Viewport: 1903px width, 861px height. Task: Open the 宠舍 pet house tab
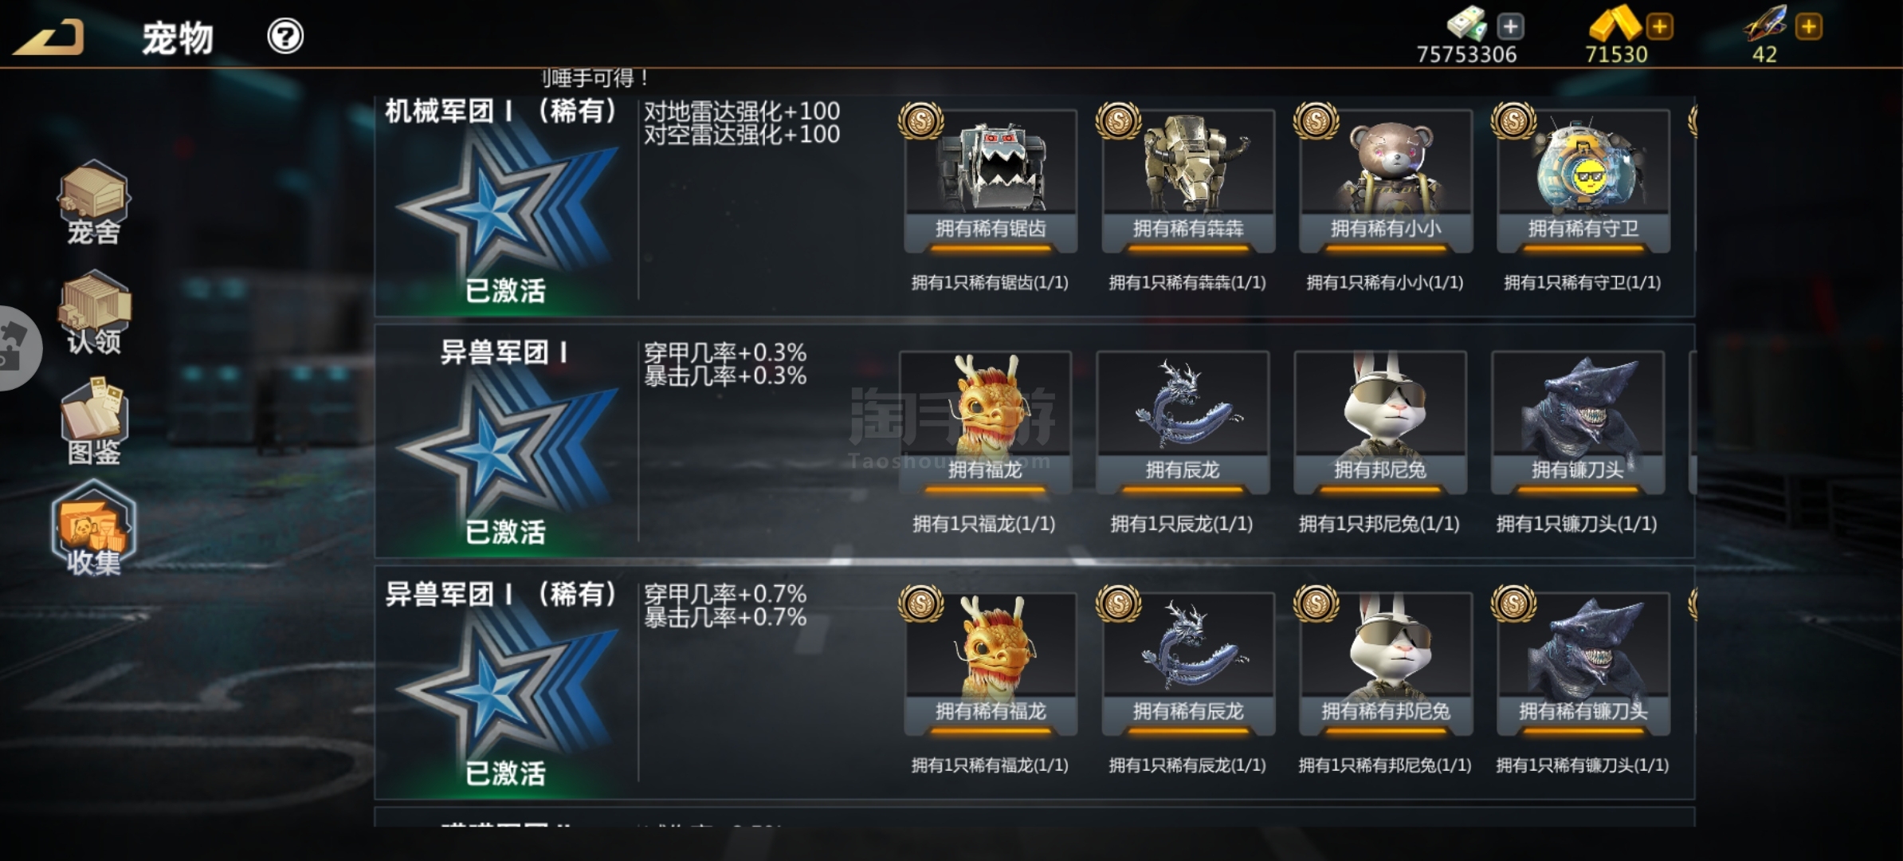[x=93, y=202]
